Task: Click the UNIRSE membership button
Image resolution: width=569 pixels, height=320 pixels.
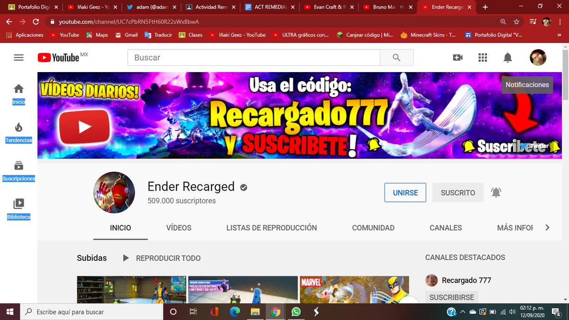Action: (x=405, y=192)
